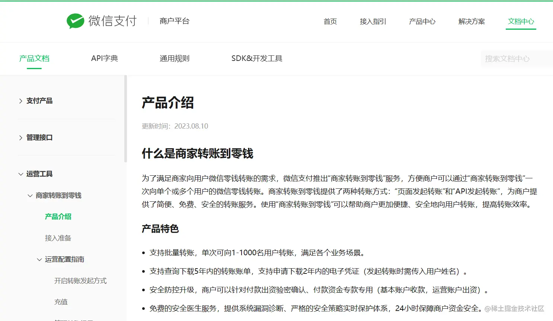The width and height of the screenshot is (553, 321).
Task: Focus the 搜索文档中心 search field
Action: pos(517,59)
